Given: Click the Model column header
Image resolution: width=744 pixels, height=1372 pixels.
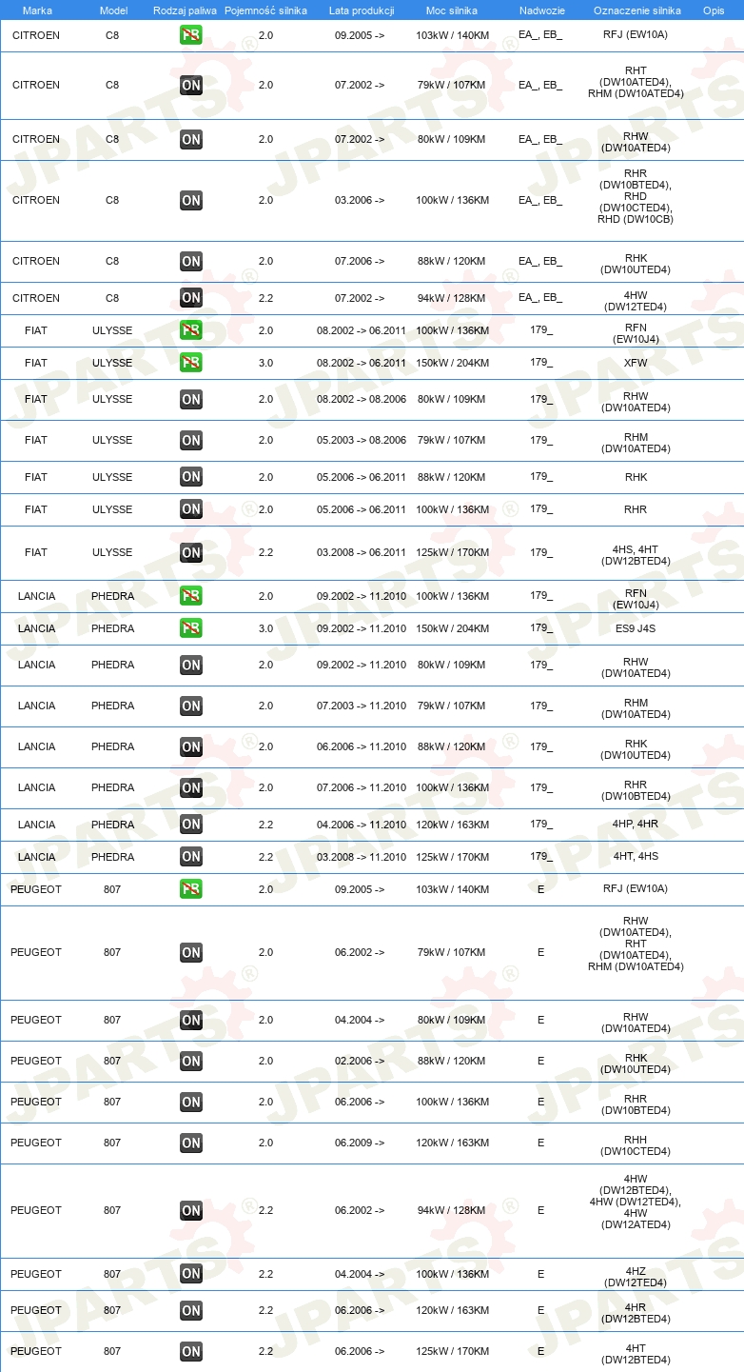Looking at the screenshot, I should click(113, 10).
